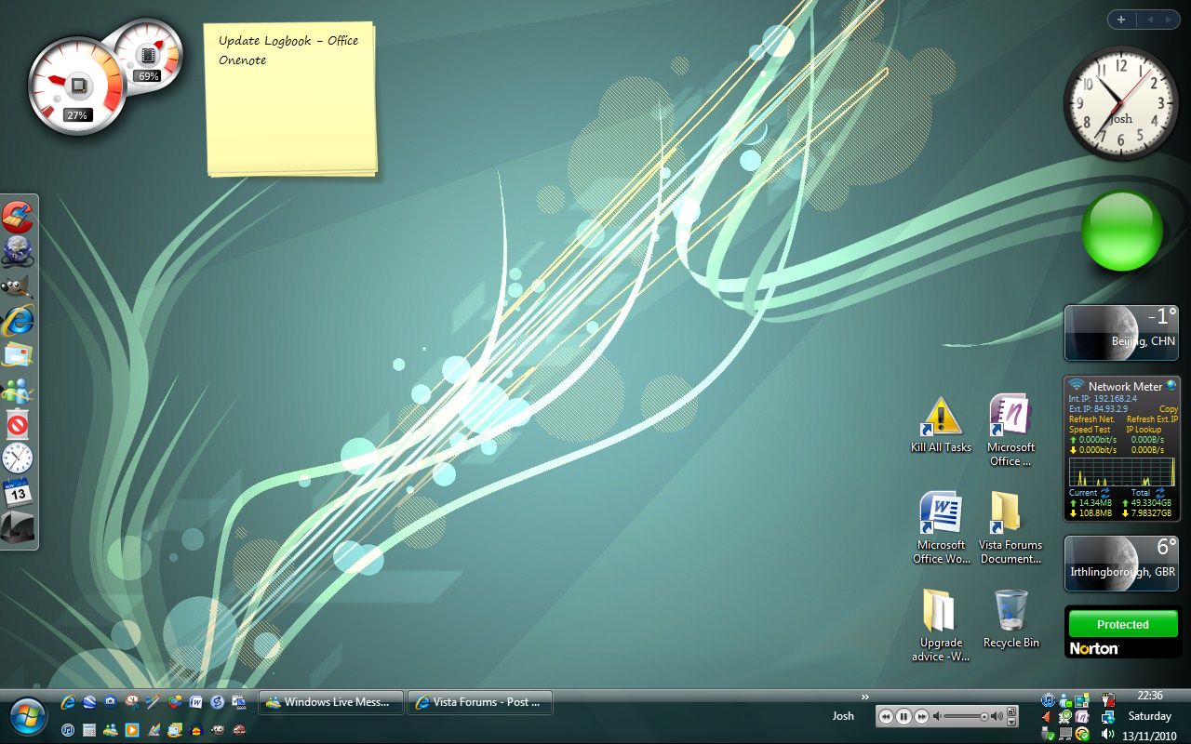This screenshot has width=1191, height=744.
Task: Click the taskbar clock showing 22:36
Action: (1150, 695)
